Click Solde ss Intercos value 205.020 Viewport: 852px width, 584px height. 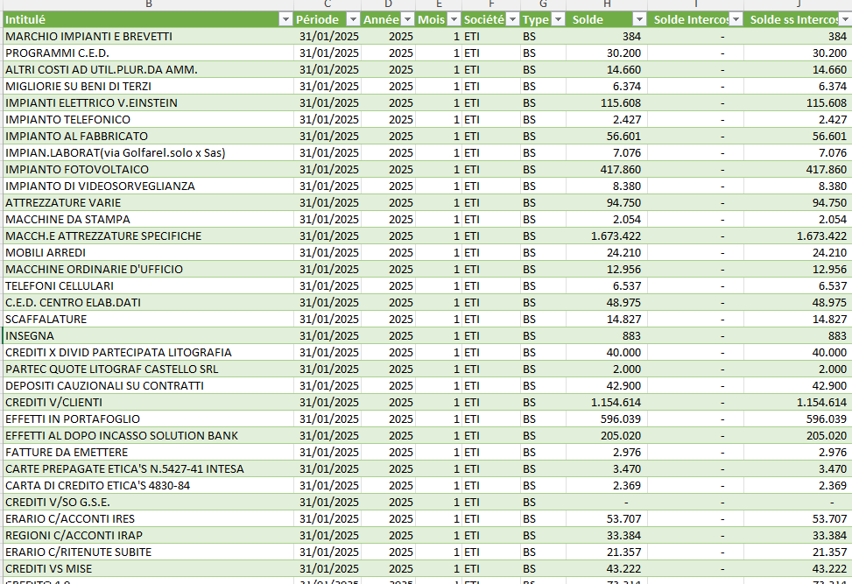[x=827, y=436]
